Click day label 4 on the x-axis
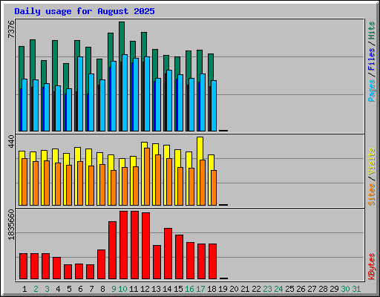Viewport: 380px width, 297px height. (58, 289)
